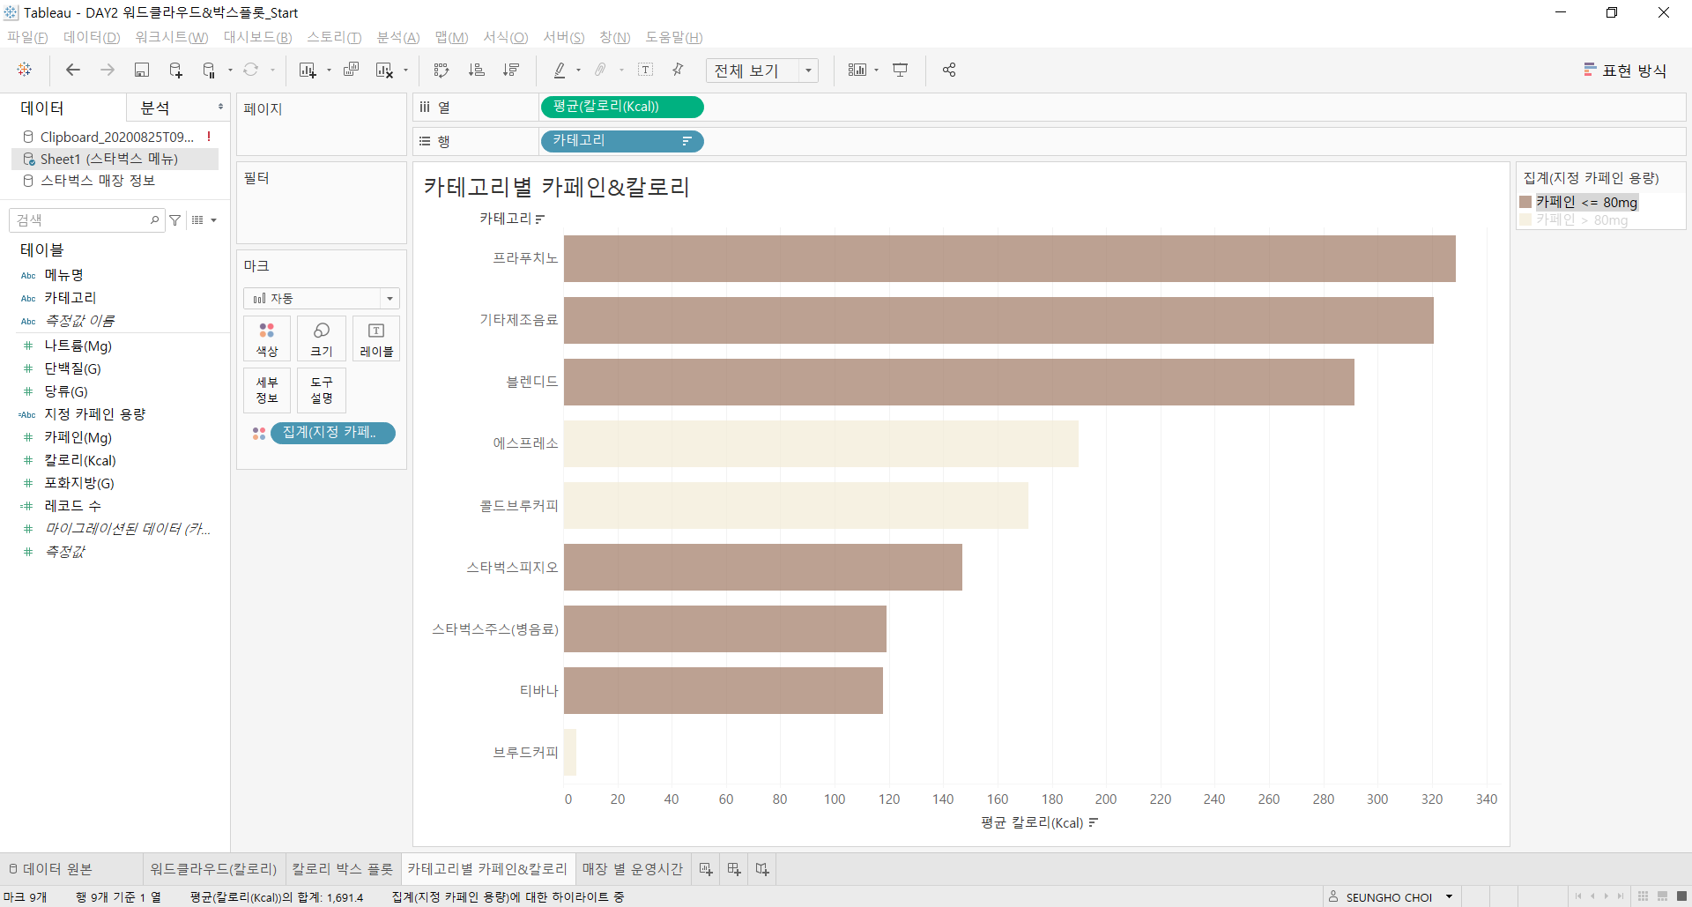This screenshot has width=1692, height=907.
Task: Switch to 칼로리 박스 플롯 sheet tab
Action: pyautogui.click(x=343, y=869)
